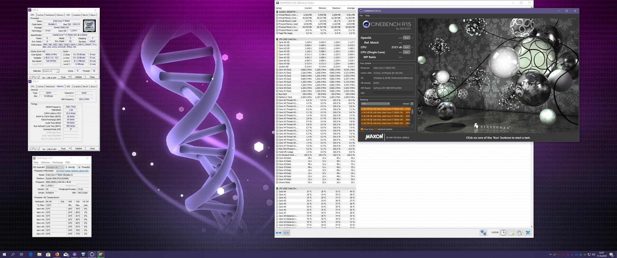This screenshot has width=617, height=258.
Task: Switch to Bench tab in lower CPU-Z window
Action: click(x=86, y=86)
